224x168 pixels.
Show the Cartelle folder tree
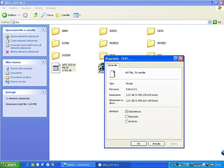[x=63, y=15]
